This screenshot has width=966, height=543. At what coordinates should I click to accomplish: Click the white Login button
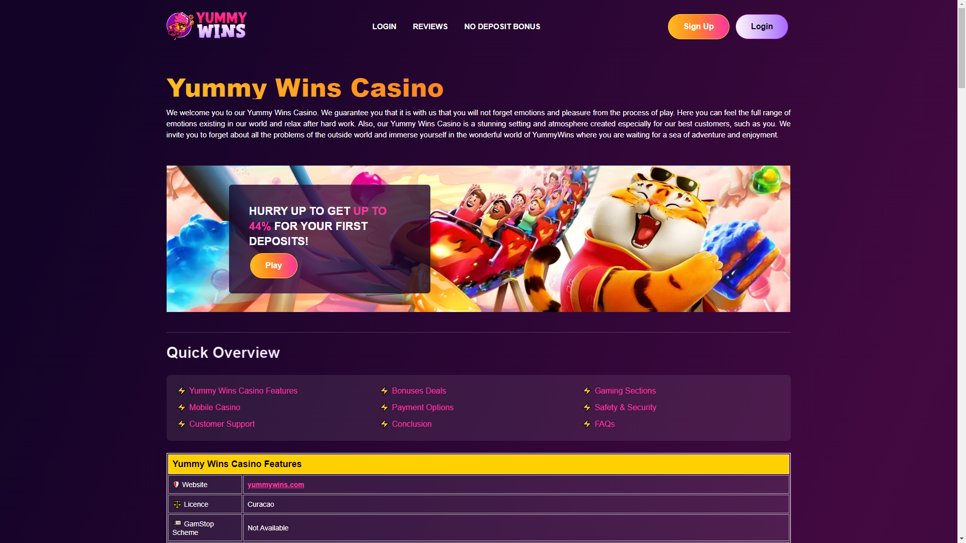pos(762,27)
